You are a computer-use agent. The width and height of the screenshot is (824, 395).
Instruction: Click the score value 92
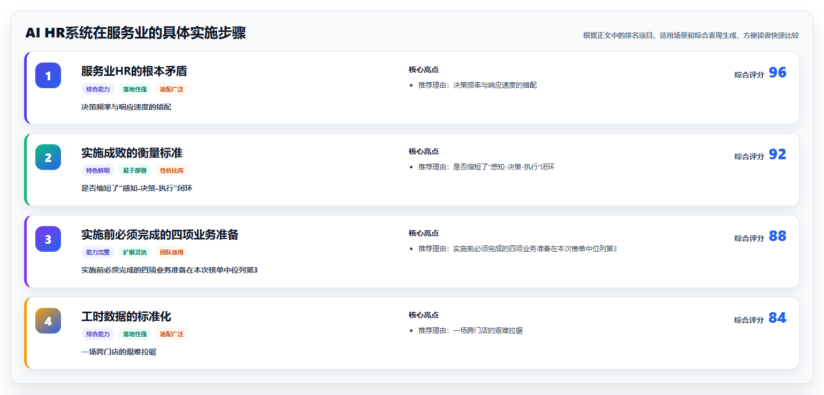777,154
